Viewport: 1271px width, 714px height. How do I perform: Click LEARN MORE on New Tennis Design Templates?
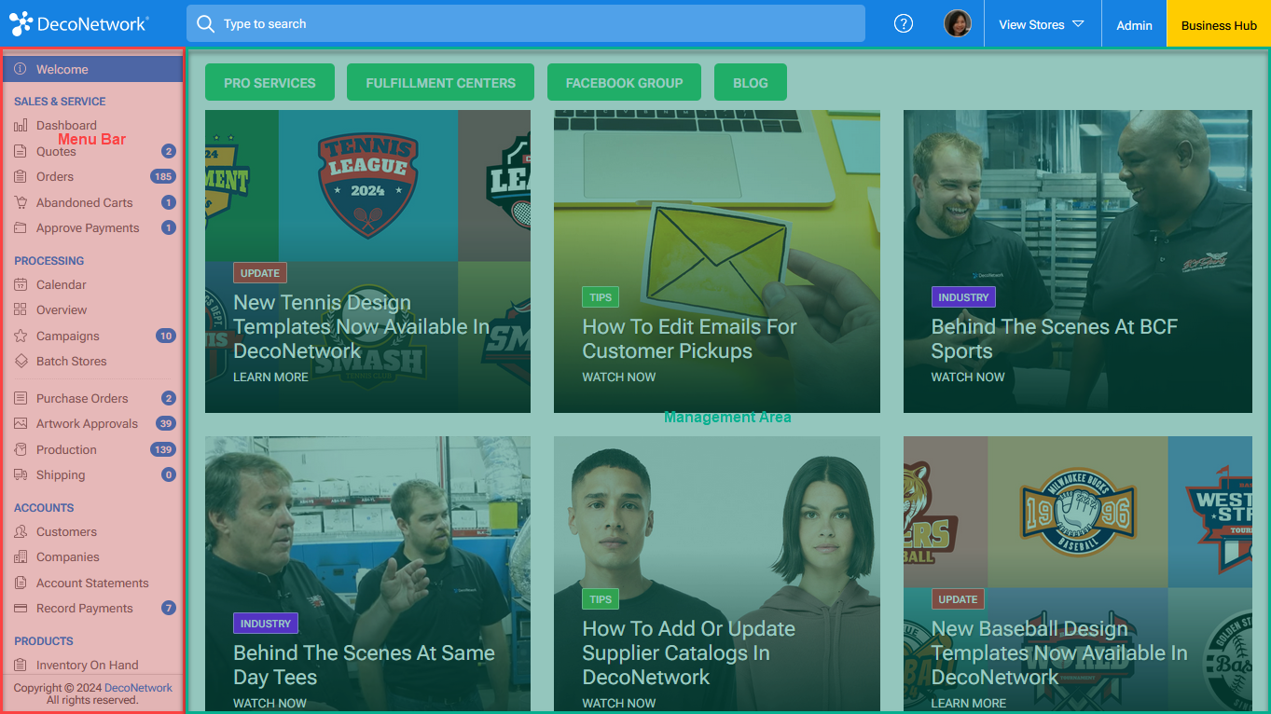point(270,377)
